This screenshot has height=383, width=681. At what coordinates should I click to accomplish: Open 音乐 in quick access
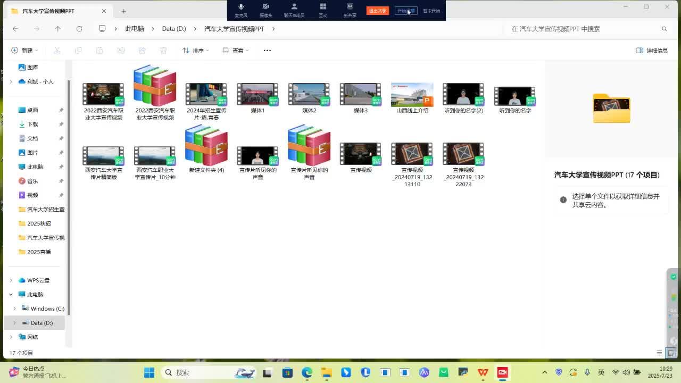click(x=32, y=181)
